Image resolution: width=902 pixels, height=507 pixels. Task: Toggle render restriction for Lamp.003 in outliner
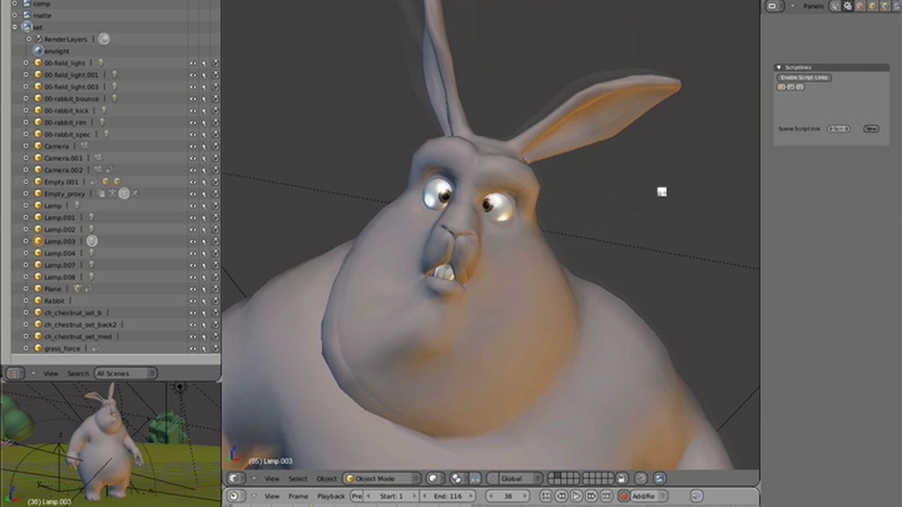(x=216, y=241)
